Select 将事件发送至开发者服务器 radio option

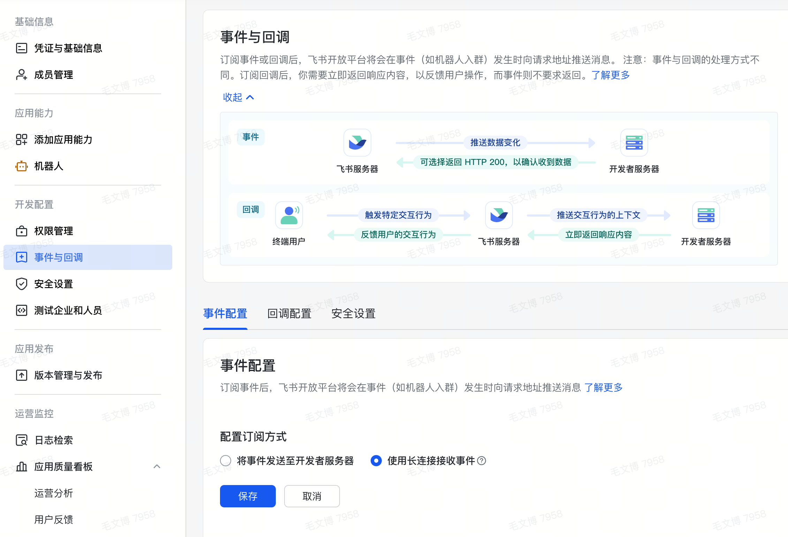(226, 461)
